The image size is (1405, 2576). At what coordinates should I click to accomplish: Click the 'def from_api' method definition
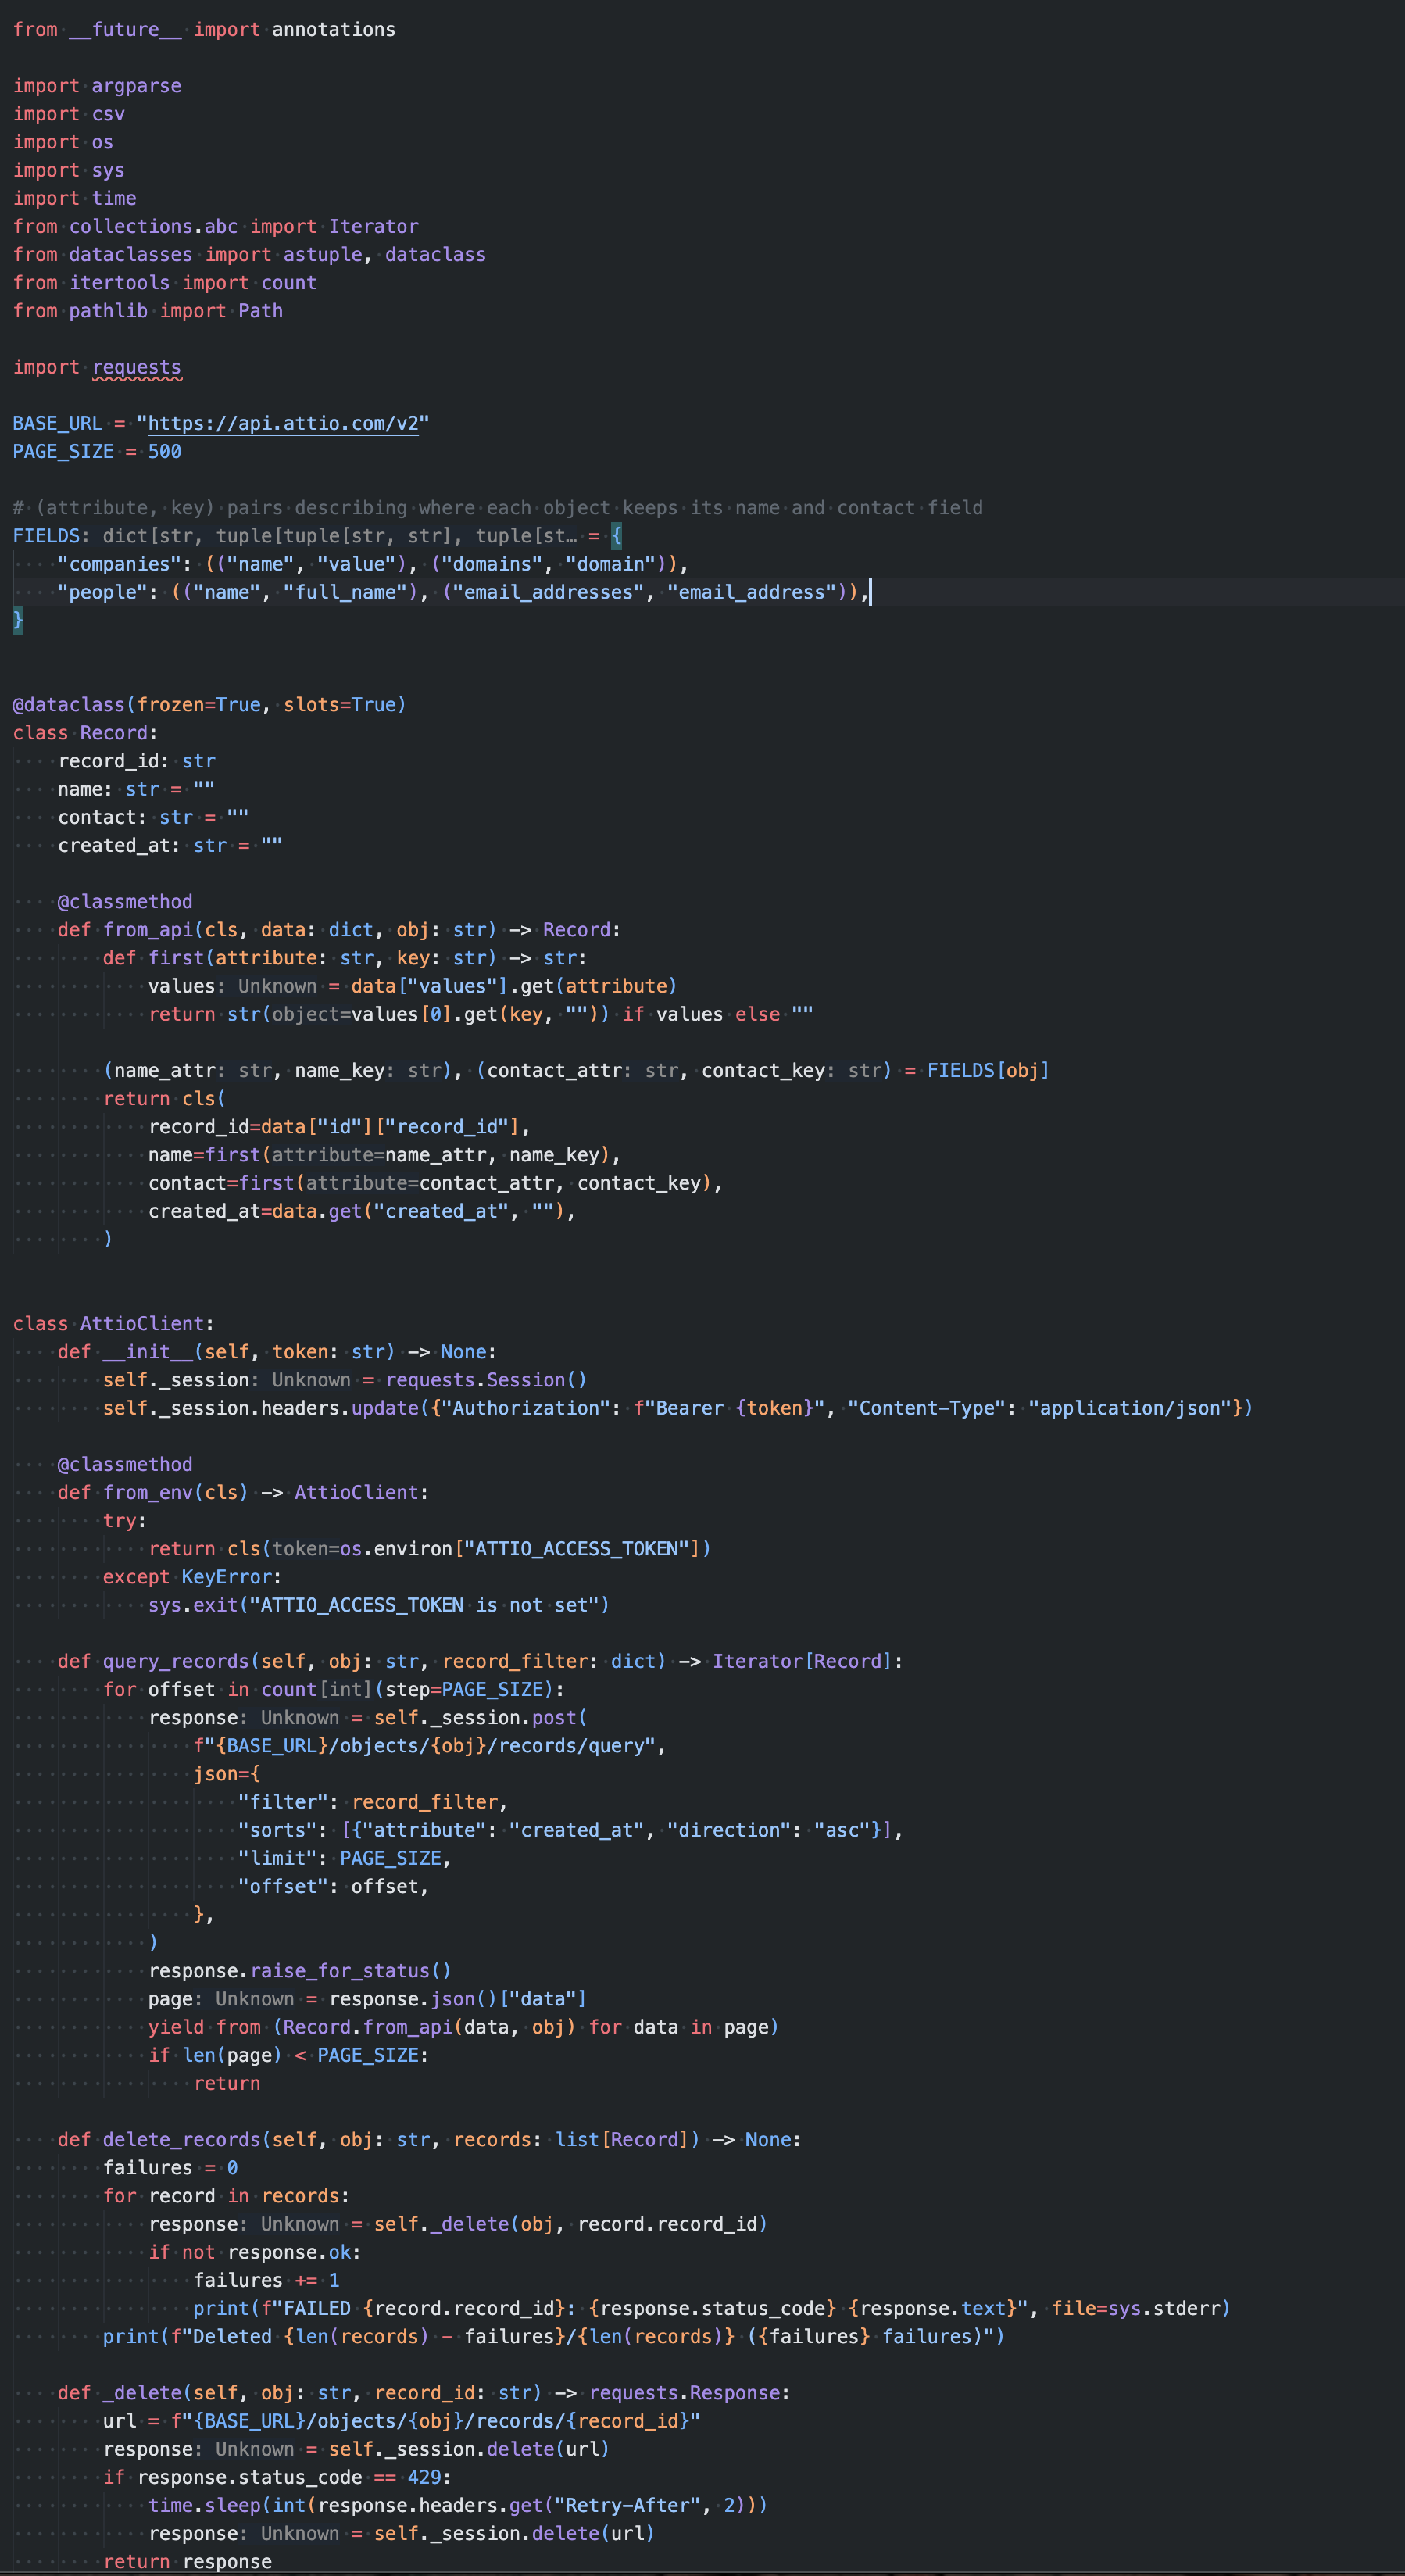click(339, 929)
